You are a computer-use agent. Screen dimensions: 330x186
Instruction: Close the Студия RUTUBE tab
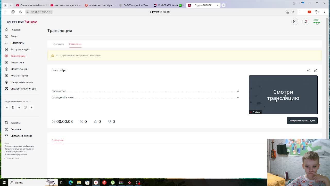tap(217, 5)
